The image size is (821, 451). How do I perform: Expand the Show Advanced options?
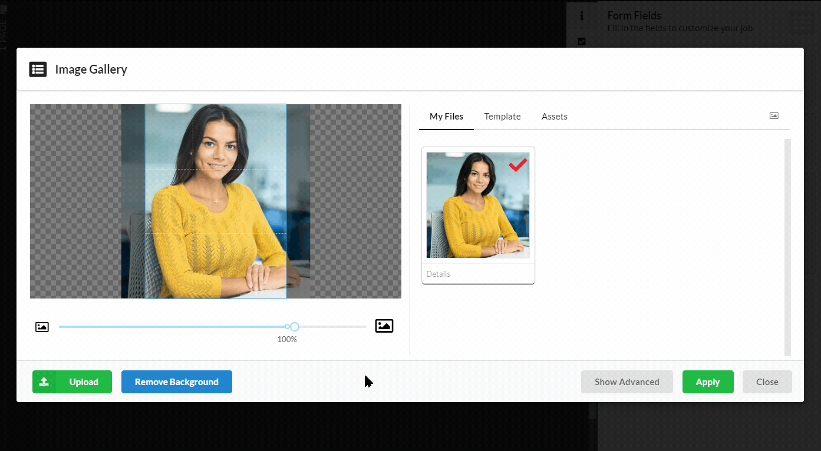[x=627, y=382]
